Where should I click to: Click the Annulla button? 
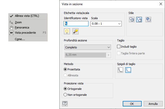(x=153, y=104)
